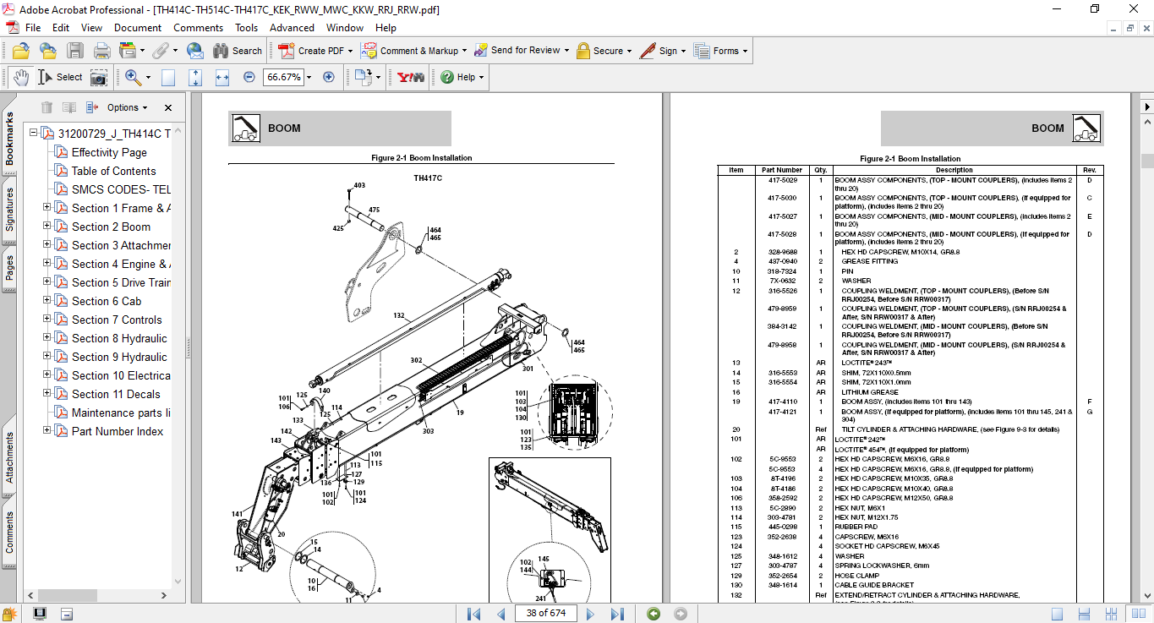1154x623 pixels.
Task: Click the zoom out minus button
Action: tap(249, 77)
